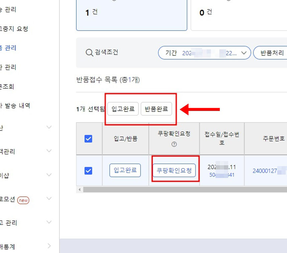Select the highlighted blue 관리 sidebar item

[8, 48]
